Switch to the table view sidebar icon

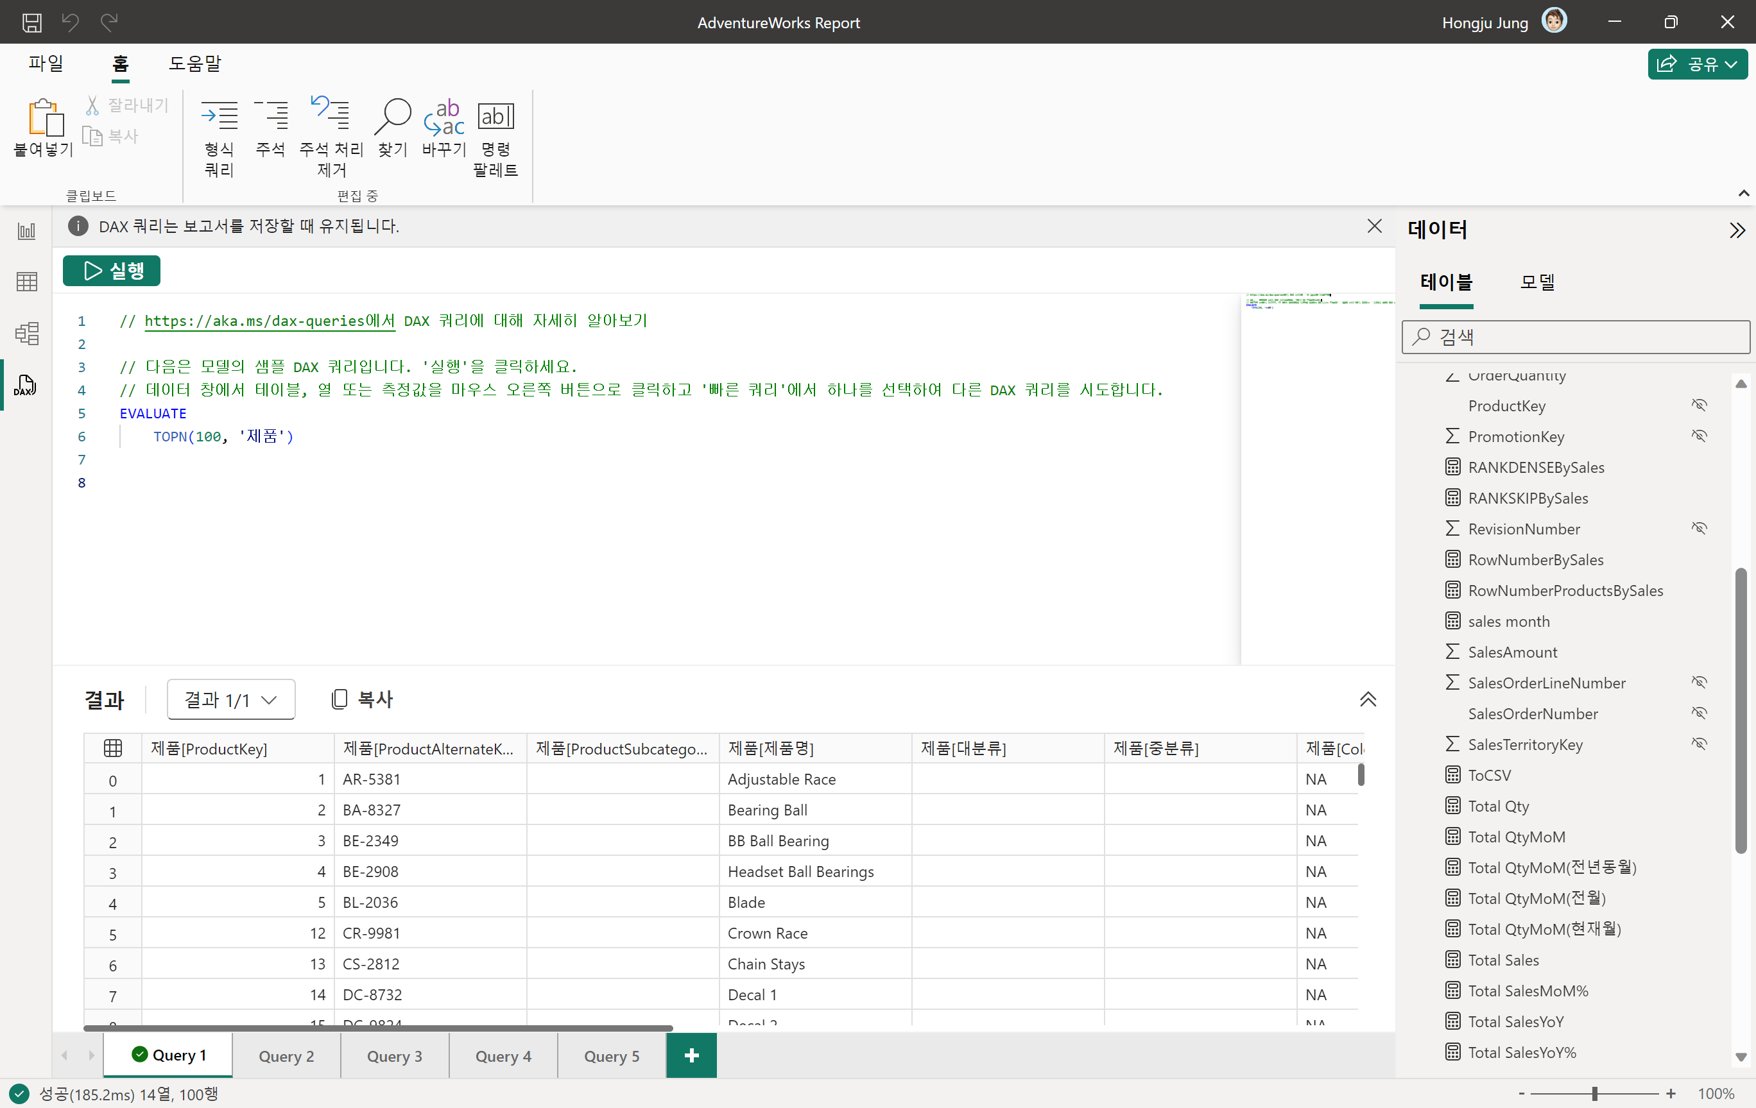(27, 282)
